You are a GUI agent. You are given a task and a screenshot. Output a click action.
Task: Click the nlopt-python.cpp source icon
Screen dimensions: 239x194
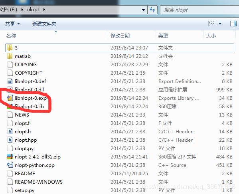(x=10, y=165)
